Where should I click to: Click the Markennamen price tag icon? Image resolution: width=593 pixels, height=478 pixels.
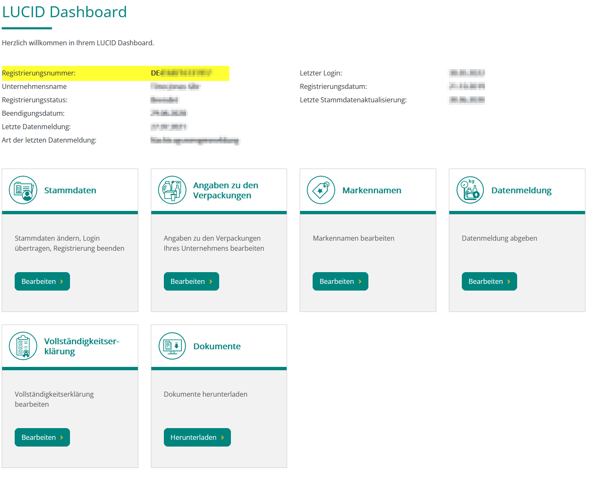point(321,190)
